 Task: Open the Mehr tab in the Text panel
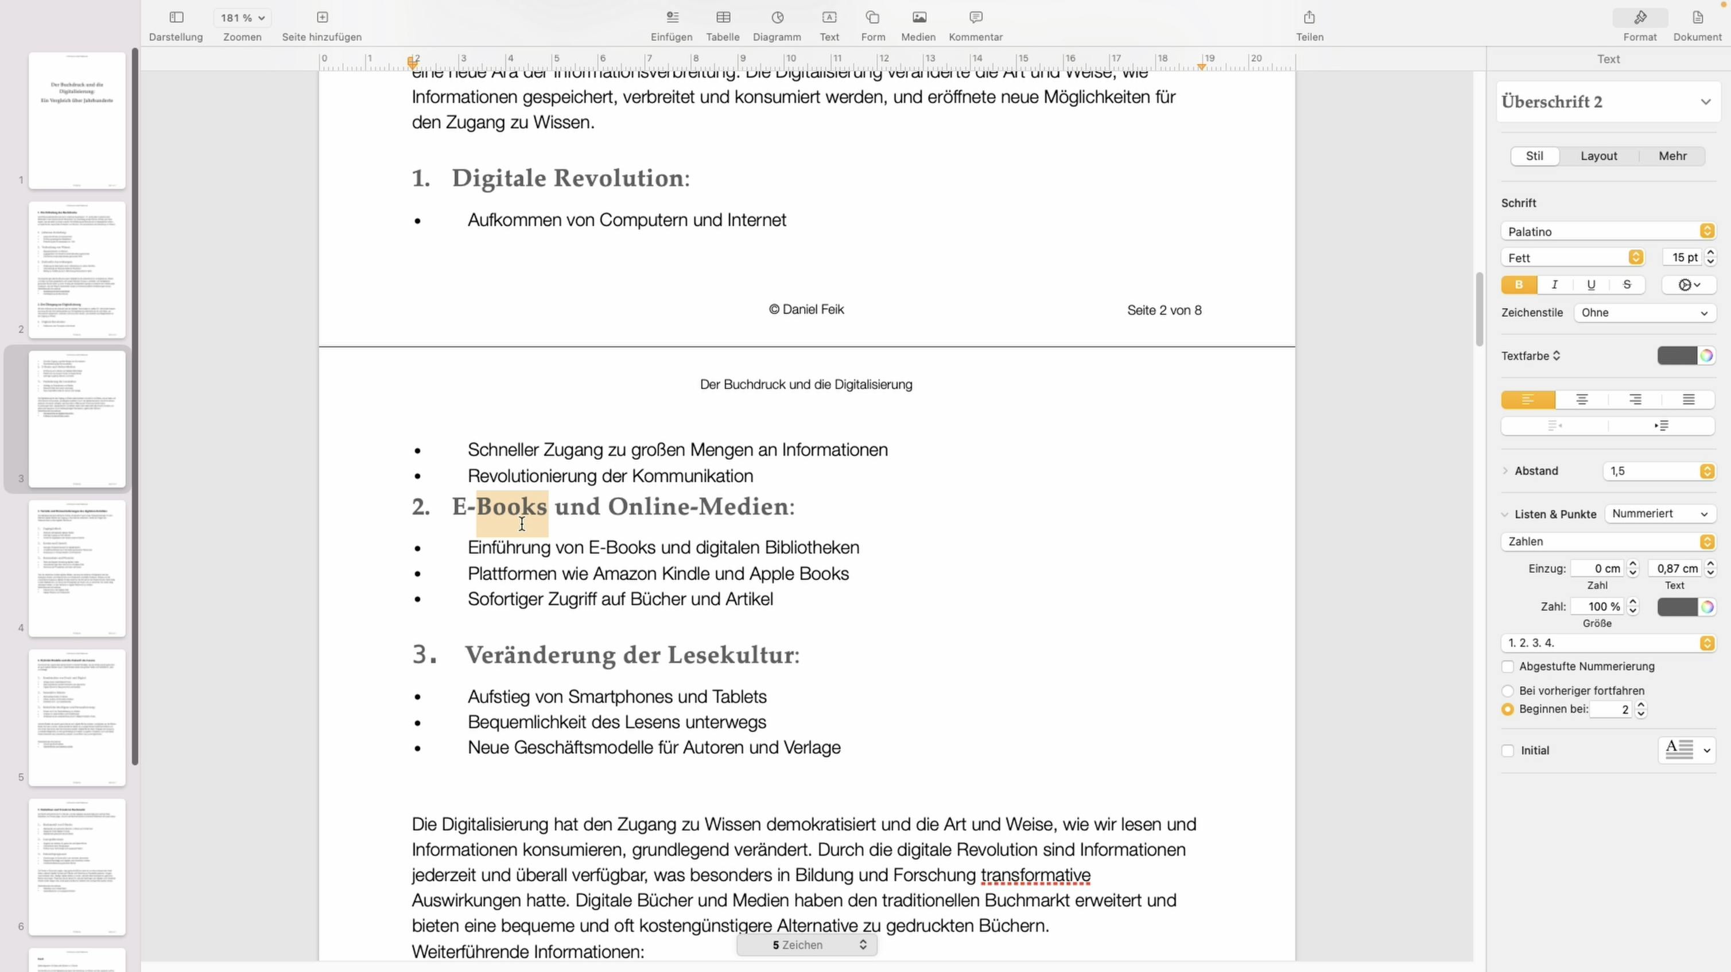coord(1672,155)
